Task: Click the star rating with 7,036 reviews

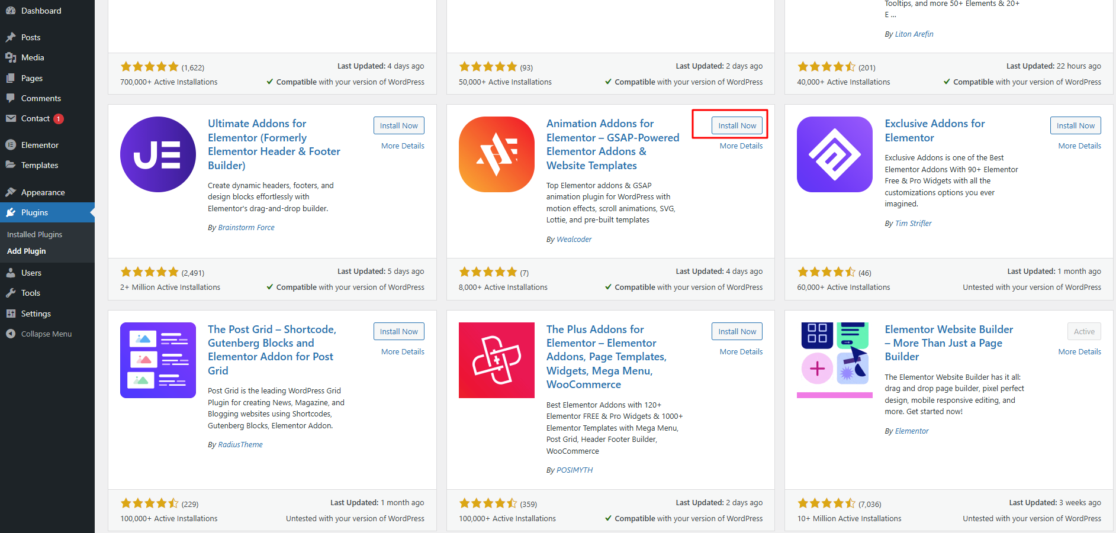Action: click(x=826, y=503)
